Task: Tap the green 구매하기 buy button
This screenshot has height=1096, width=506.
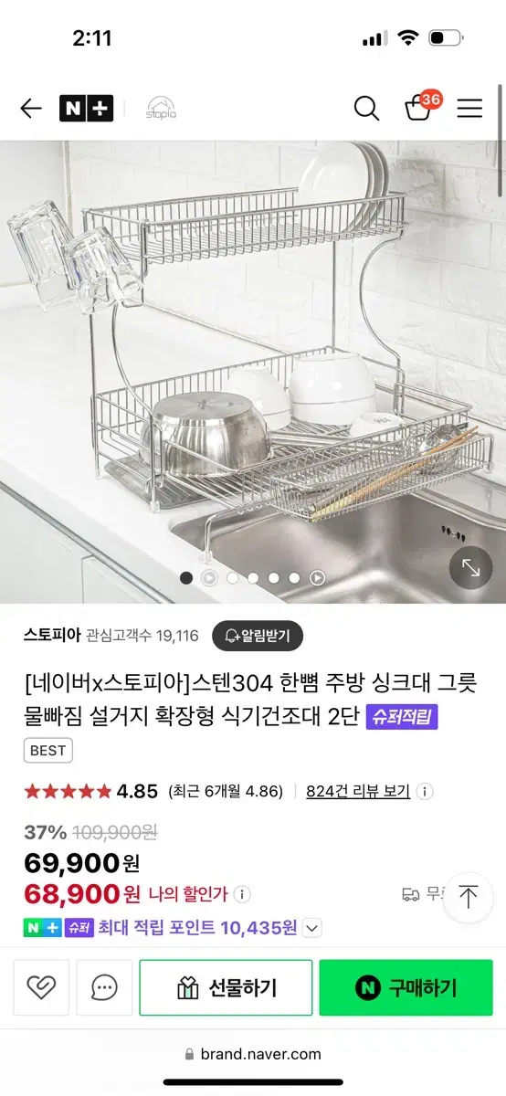Action: 406,987
